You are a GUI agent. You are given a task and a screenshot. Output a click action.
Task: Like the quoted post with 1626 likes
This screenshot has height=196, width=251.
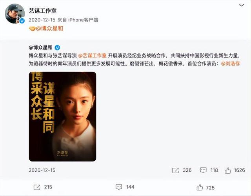pos(228,171)
